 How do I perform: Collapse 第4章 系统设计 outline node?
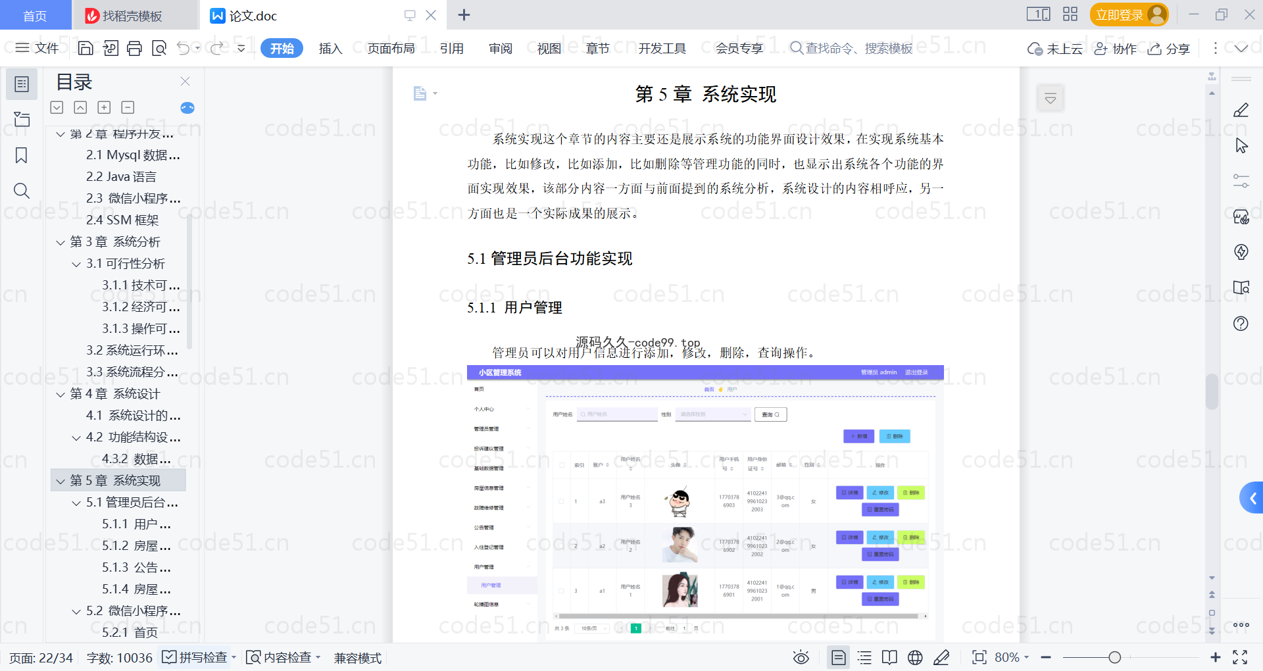(x=61, y=395)
